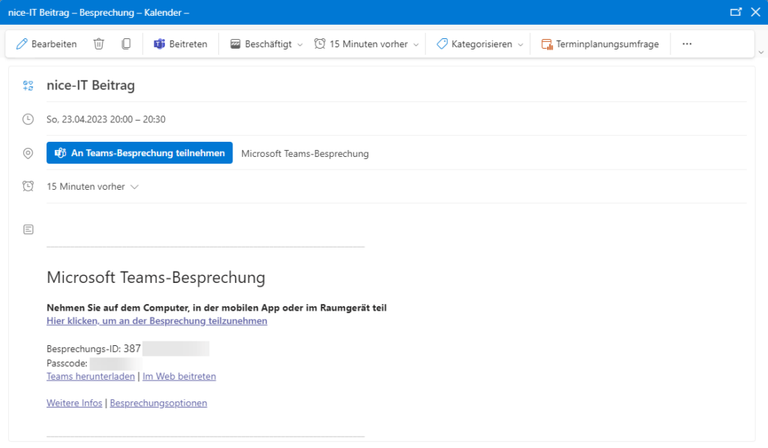Pop out the window with the top-right icon
This screenshot has height=448, width=768.
coord(736,12)
